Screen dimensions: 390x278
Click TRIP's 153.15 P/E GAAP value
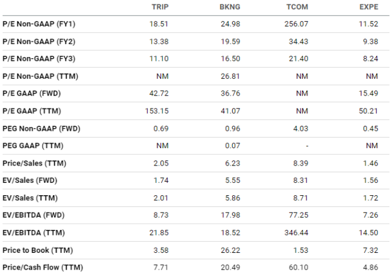pos(157,111)
